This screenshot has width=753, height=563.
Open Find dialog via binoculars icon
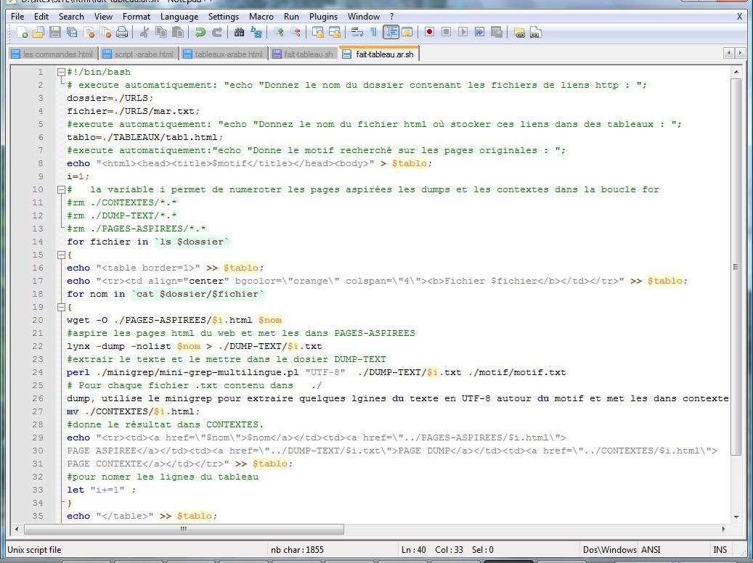[x=239, y=33]
